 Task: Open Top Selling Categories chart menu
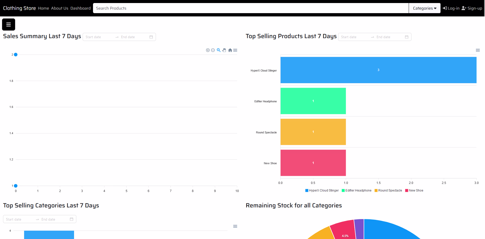point(235,226)
